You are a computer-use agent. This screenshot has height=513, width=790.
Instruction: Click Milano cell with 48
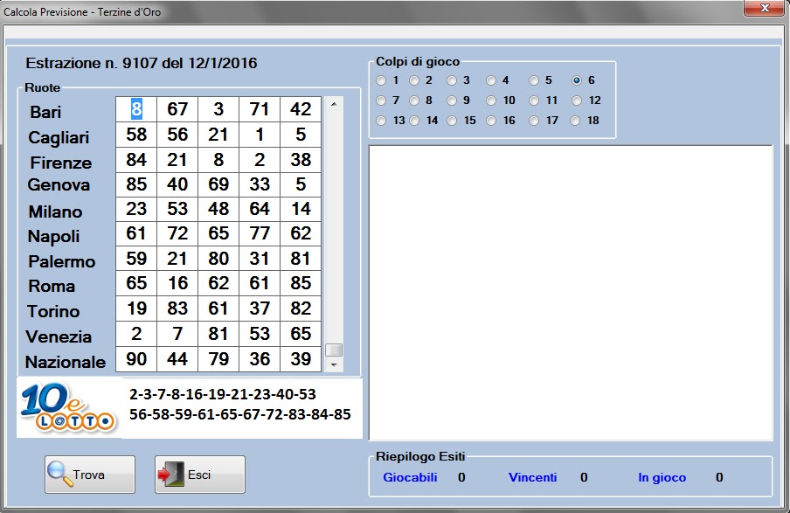(218, 209)
